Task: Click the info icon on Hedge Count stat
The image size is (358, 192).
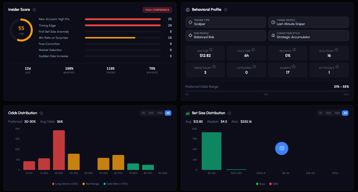Action: click(x=214, y=67)
